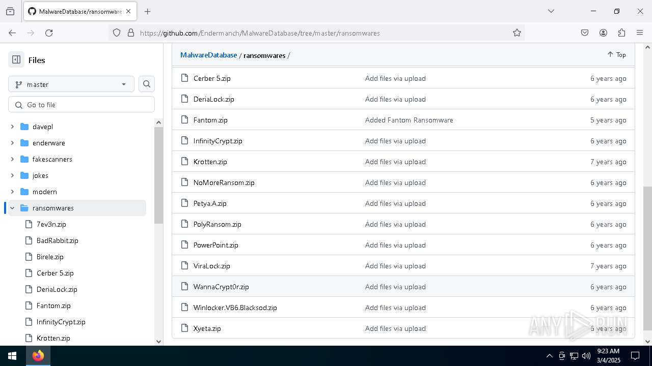Open Birele.zip in sidebar tree
Viewport: 652px width, 366px height.
click(x=50, y=257)
